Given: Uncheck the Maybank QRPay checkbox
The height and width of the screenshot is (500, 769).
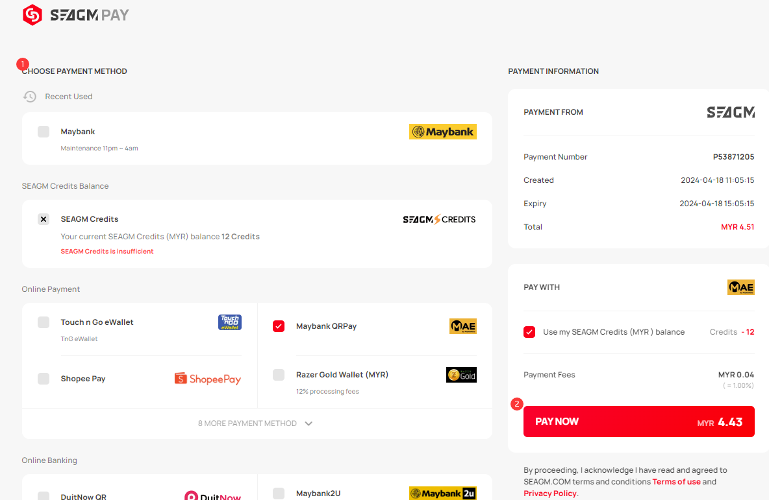Looking at the screenshot, I should (279, 326).
